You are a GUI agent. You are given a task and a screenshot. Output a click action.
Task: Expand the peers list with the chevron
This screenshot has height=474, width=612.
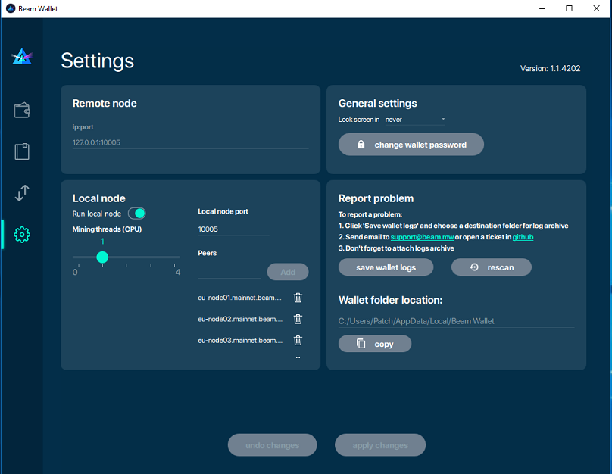coord(298,356)
